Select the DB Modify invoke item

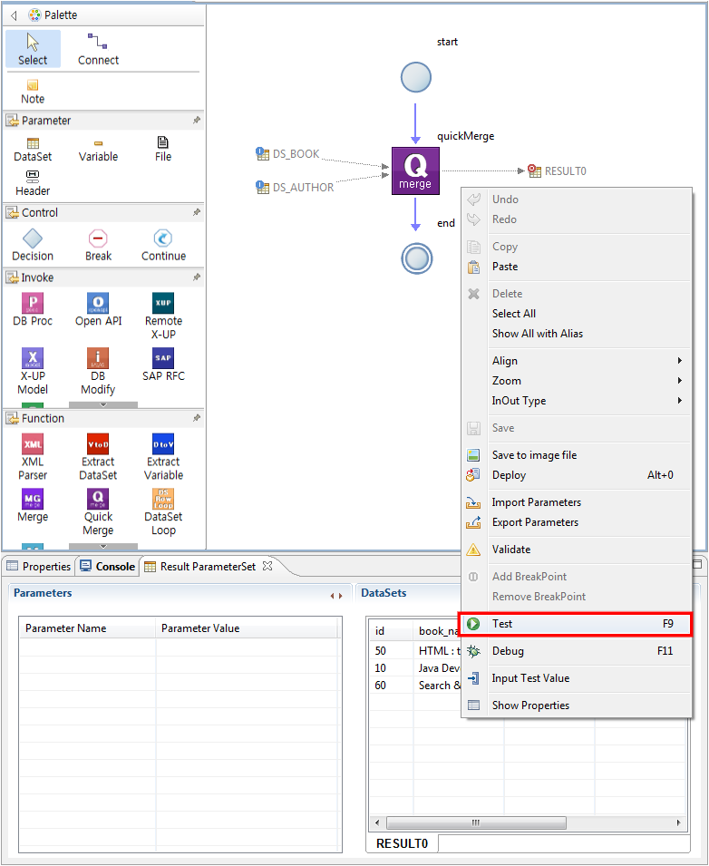pos(98,371)
